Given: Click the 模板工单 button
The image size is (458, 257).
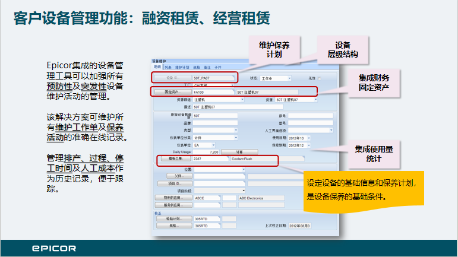Looking at the screenshot, I should pyautogui.click(x=175, y=158).
